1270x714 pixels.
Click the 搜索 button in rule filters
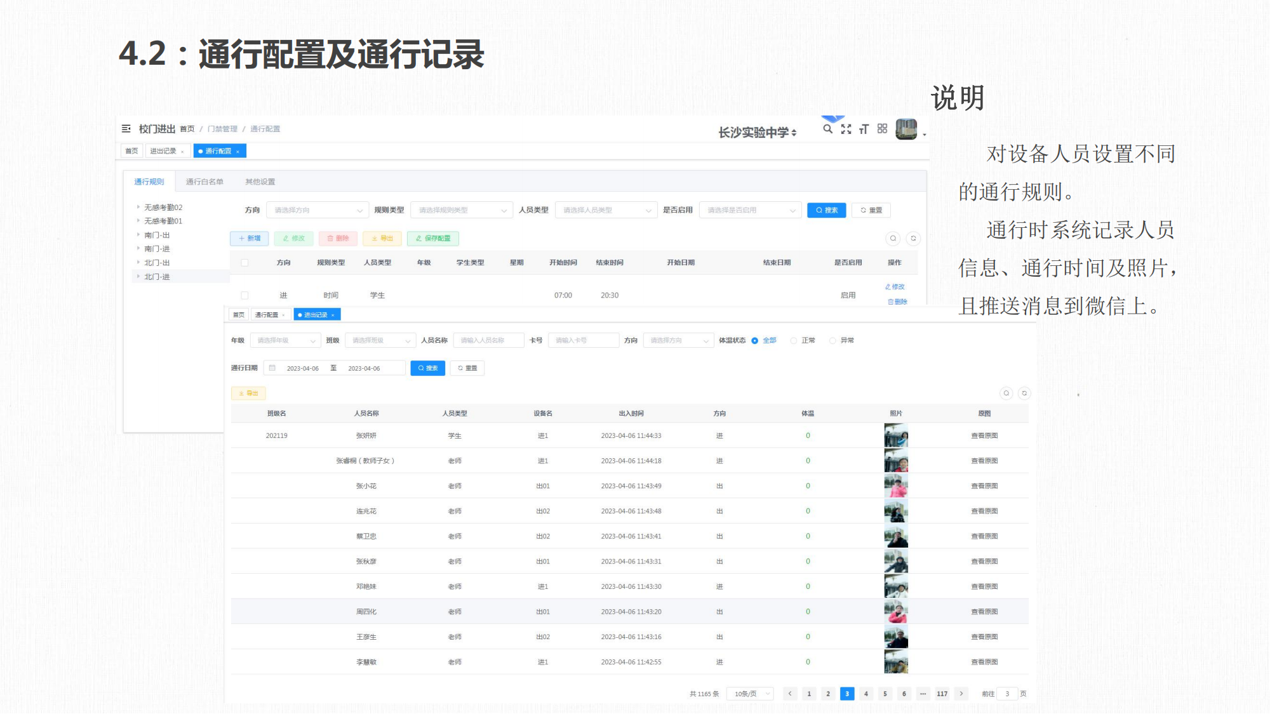827,210
